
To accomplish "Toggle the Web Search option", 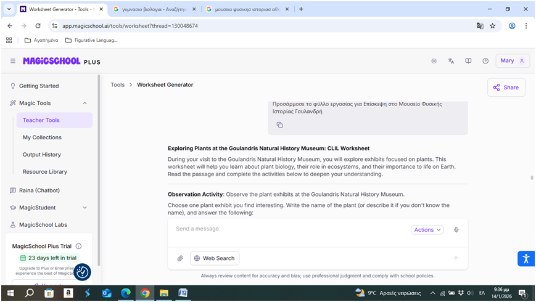I will pos(215,258).
